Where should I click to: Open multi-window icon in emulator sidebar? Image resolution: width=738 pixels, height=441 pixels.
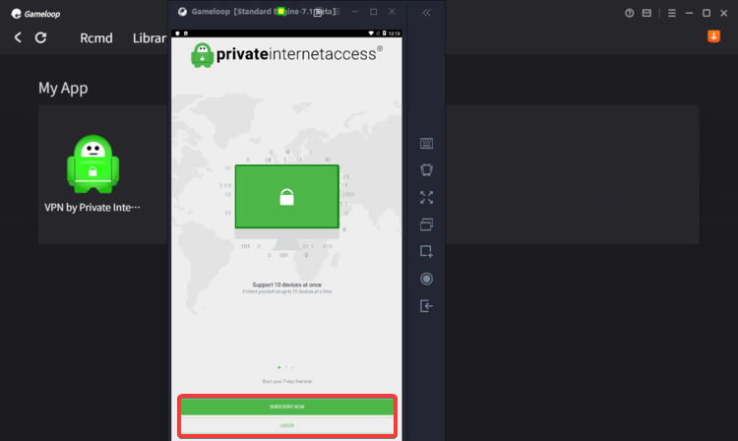(426, 224)
